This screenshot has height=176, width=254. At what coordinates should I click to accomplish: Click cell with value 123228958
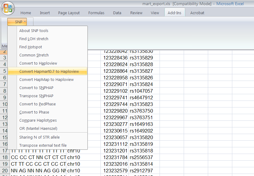pos(115,78)
